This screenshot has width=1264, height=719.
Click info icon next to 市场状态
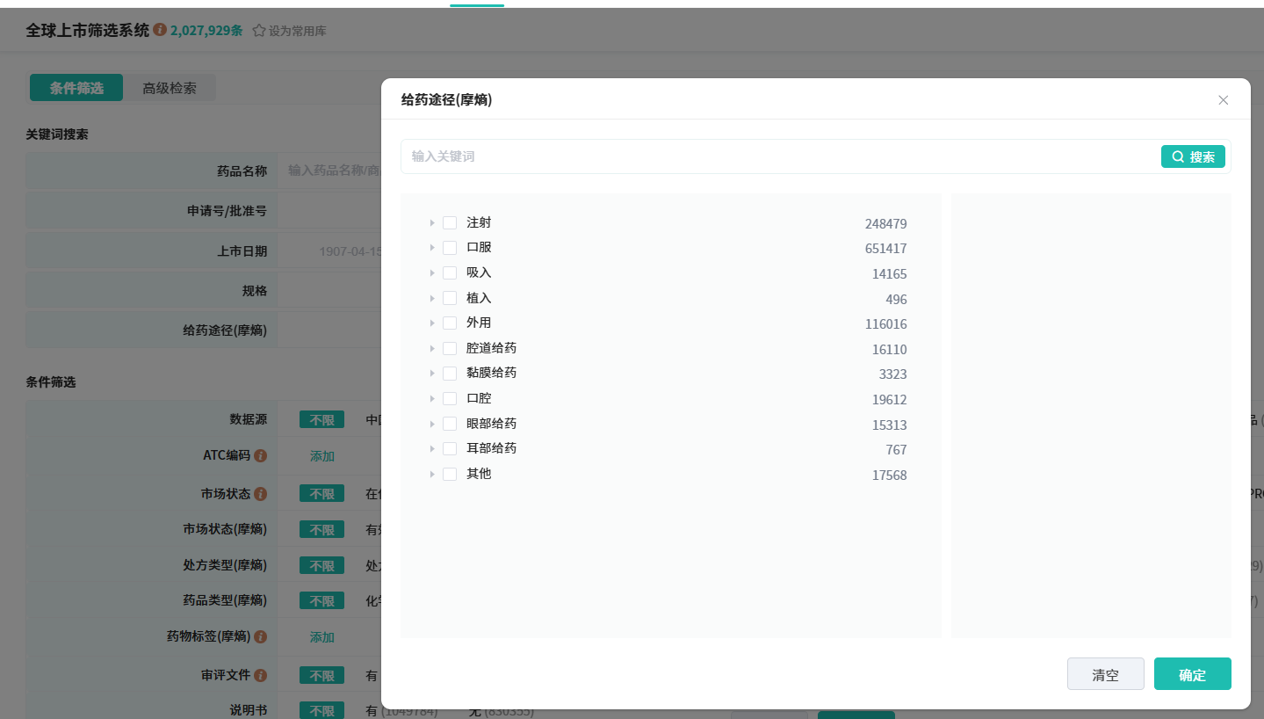(260, 494)
